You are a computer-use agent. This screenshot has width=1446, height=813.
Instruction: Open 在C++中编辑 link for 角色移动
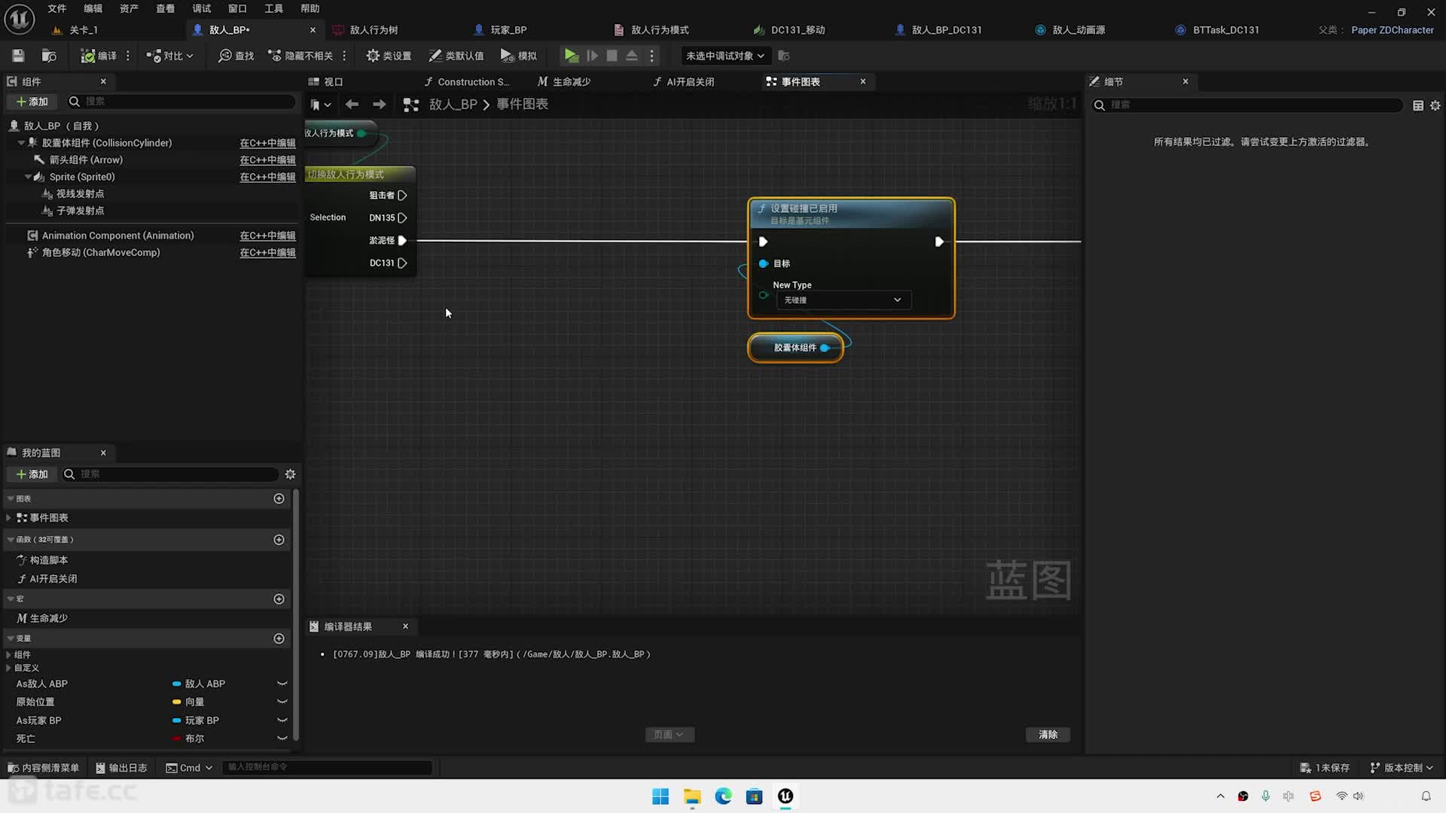267,253
